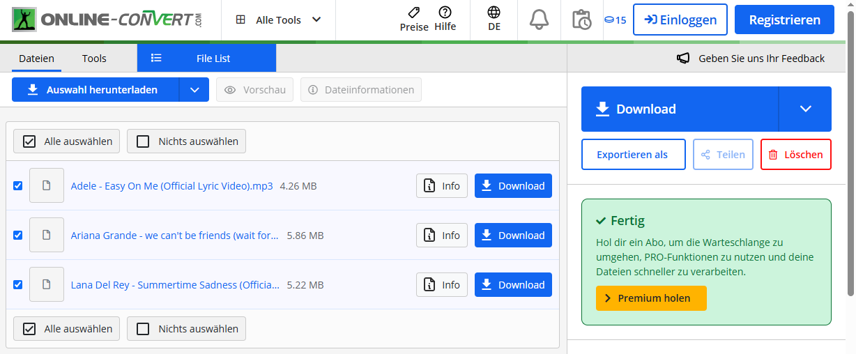
Task: Click the Dateiinformationen button
Action: click(361, 90)
